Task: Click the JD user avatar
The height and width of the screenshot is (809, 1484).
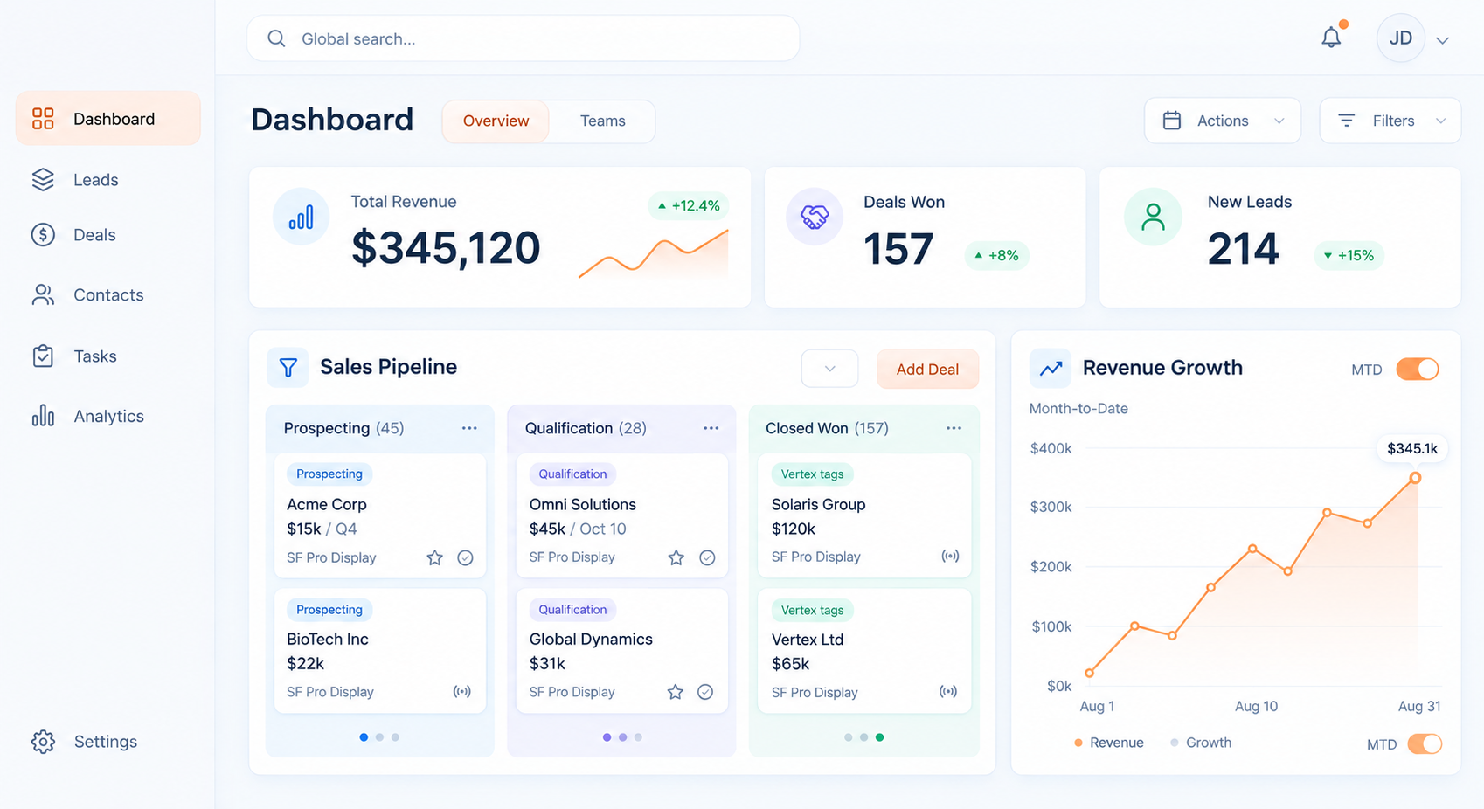Action: pos(1400,38)
